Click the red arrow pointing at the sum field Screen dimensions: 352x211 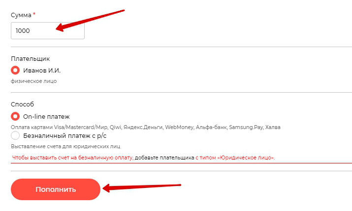pos(89,20)
